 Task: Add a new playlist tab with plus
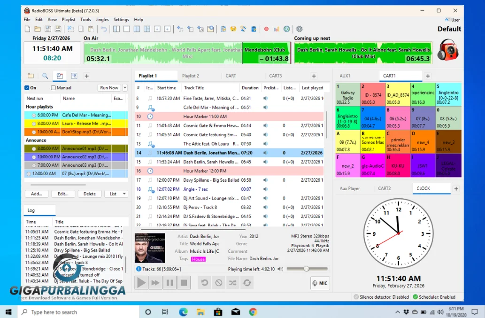point(314,76)
